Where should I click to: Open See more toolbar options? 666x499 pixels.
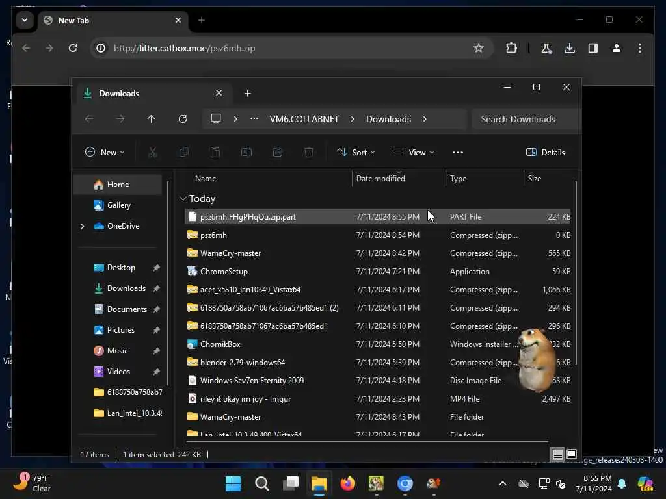pyautogui.click(x=457, y=152)
